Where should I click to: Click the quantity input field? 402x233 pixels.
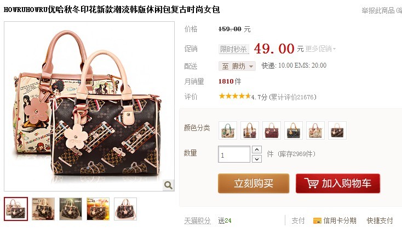pyautogui.click(x=234, y=154)
